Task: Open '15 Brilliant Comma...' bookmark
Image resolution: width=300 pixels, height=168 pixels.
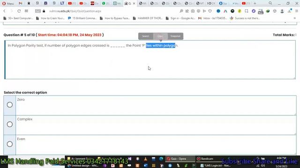Action: click(x=82, y=18)
